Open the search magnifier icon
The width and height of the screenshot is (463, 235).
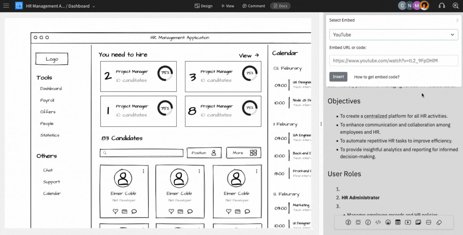(x=455, y=6)
